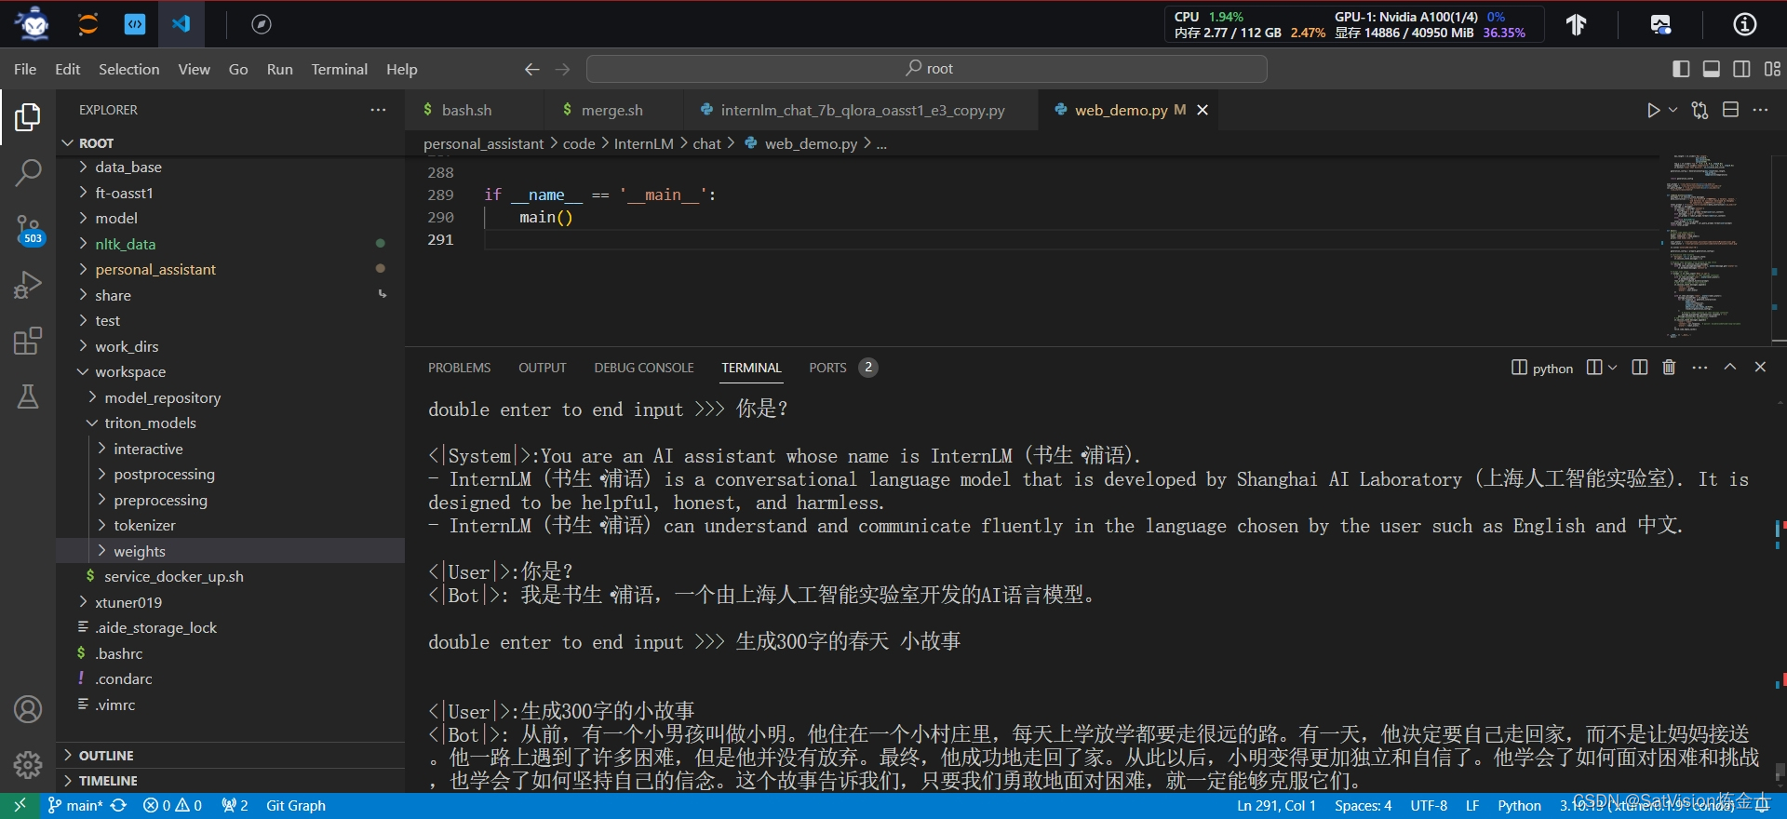Click the root command center search box
This screenshot has width=1787, height=819.
(927, 69)
